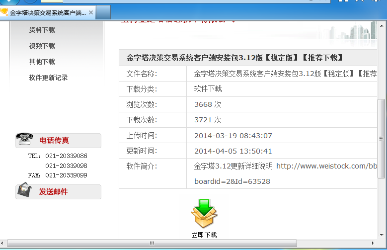The image size is (387, 250).
Task: Open a new blank browser tab
Action: [x=103, y=12]
